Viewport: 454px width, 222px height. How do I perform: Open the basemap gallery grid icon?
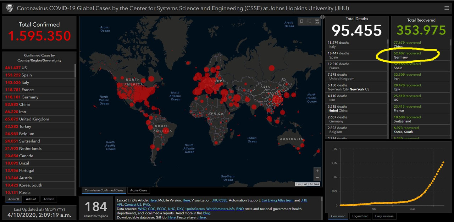(x=317, y=22)
